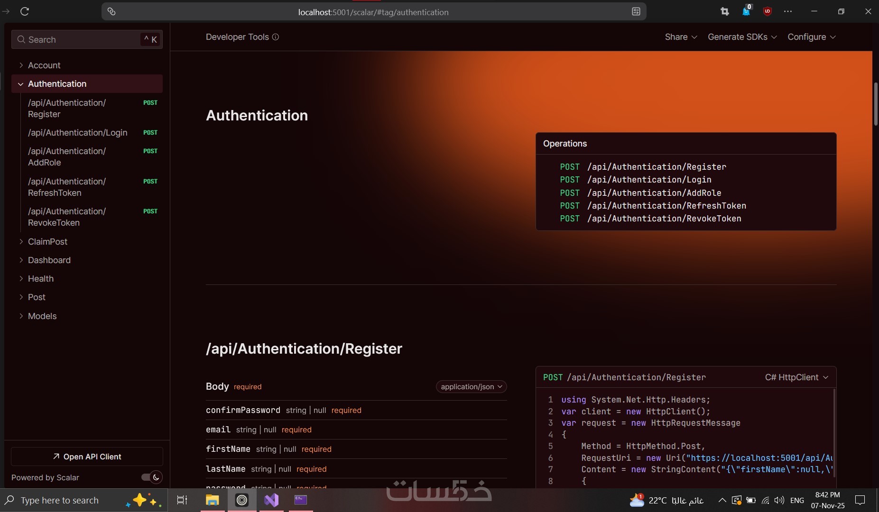Click the email field name

coord(218,430)
